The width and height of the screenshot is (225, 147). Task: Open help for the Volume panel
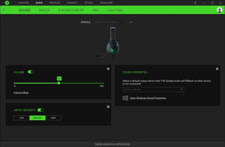(108, 69)
